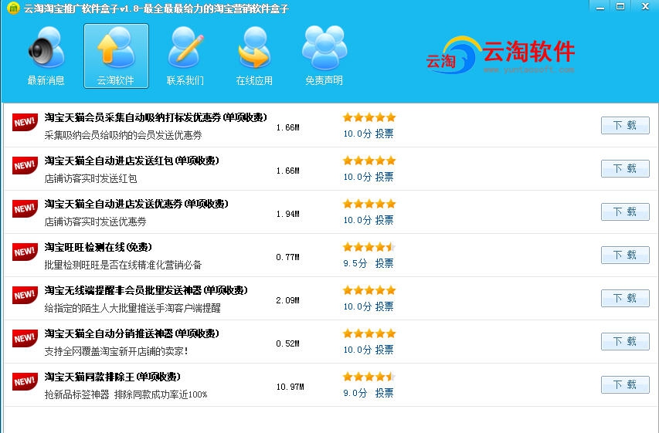Click the 0.52M file size

click(288, 343)
